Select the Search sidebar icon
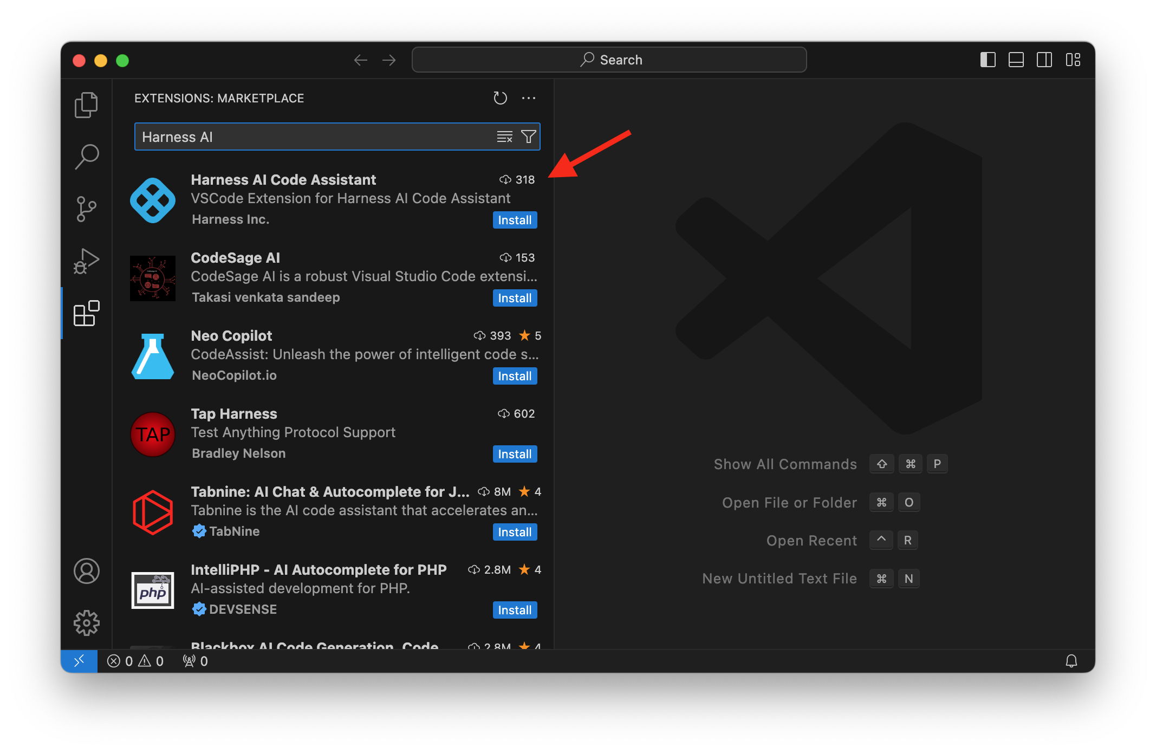 (x=88, y=156)
